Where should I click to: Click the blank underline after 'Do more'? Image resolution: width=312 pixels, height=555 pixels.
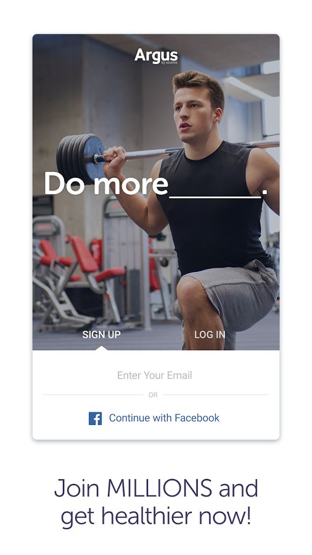click(x=215, y=197)
